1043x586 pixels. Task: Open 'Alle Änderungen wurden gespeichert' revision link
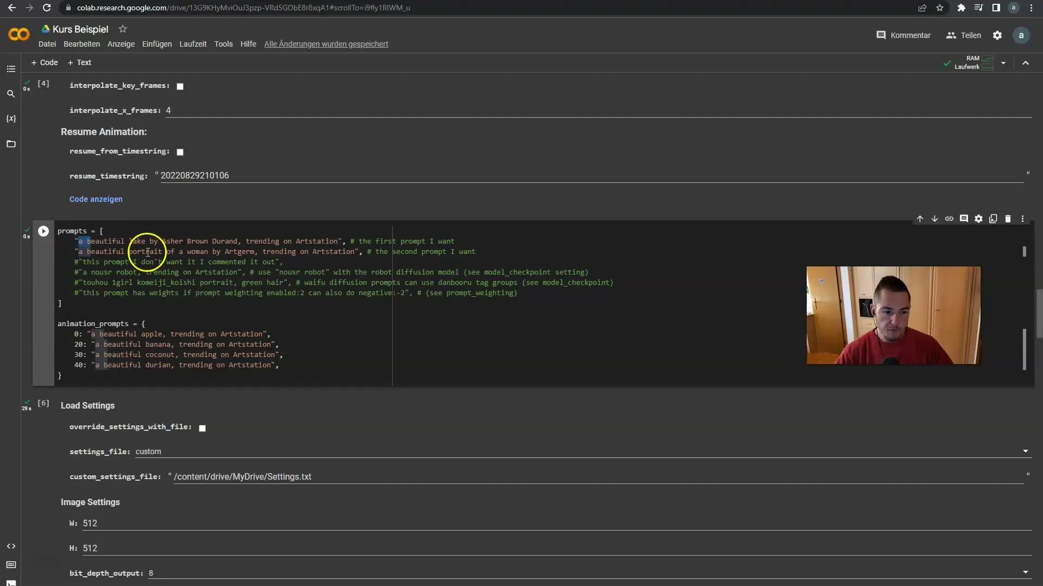pos(326,44)
